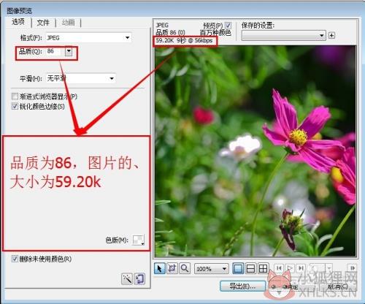Play the animation preview
The image size is (365, 304).
coord(290,268)
